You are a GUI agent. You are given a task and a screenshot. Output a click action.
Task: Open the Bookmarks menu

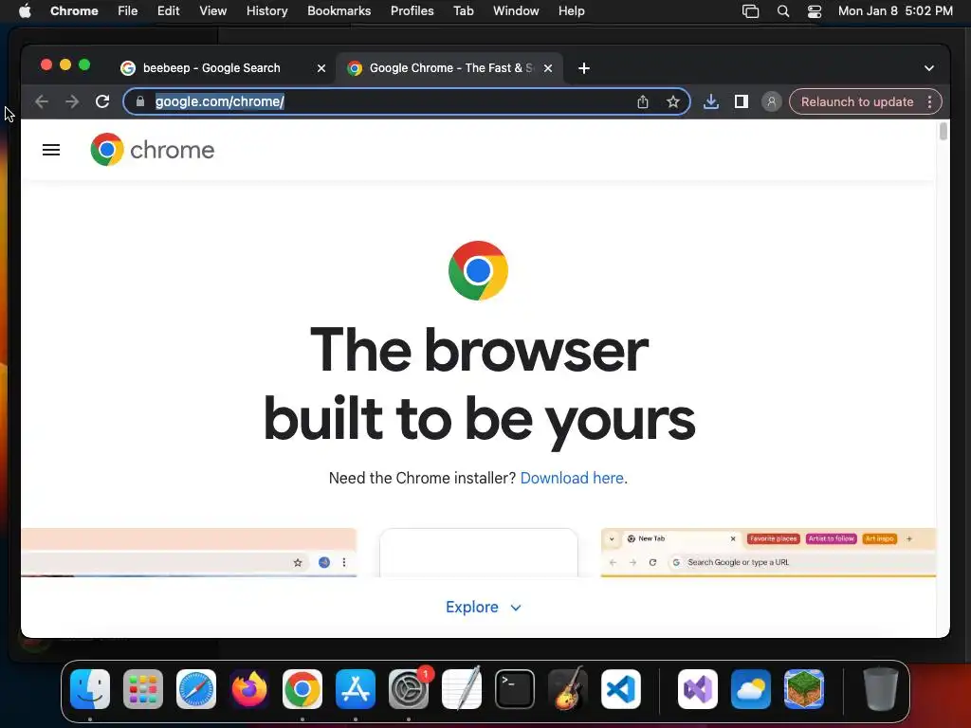click(339, 11)
